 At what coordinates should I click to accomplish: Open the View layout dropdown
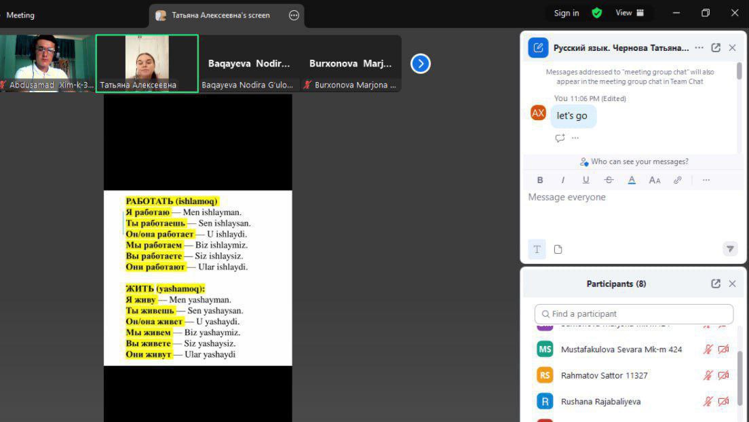tap(630, 13)
